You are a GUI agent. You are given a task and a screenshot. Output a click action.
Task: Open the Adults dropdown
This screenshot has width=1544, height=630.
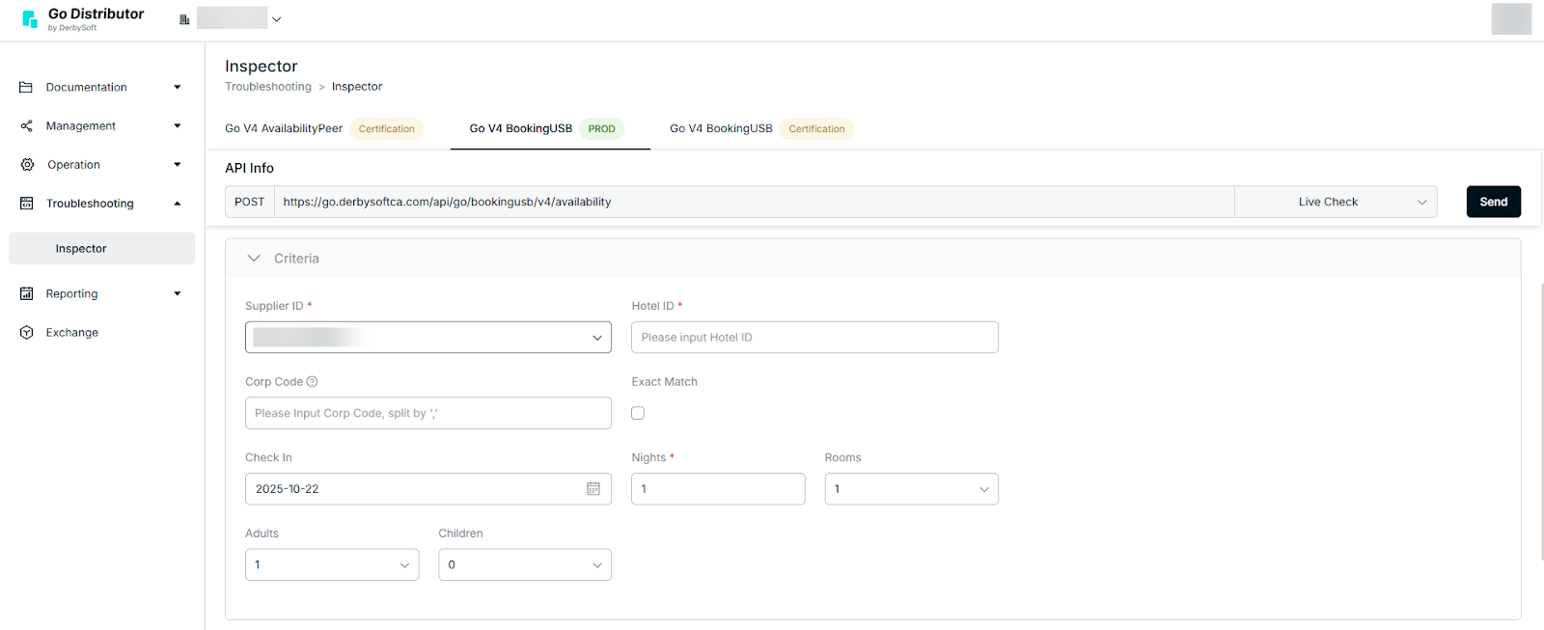tap(332, 564)
